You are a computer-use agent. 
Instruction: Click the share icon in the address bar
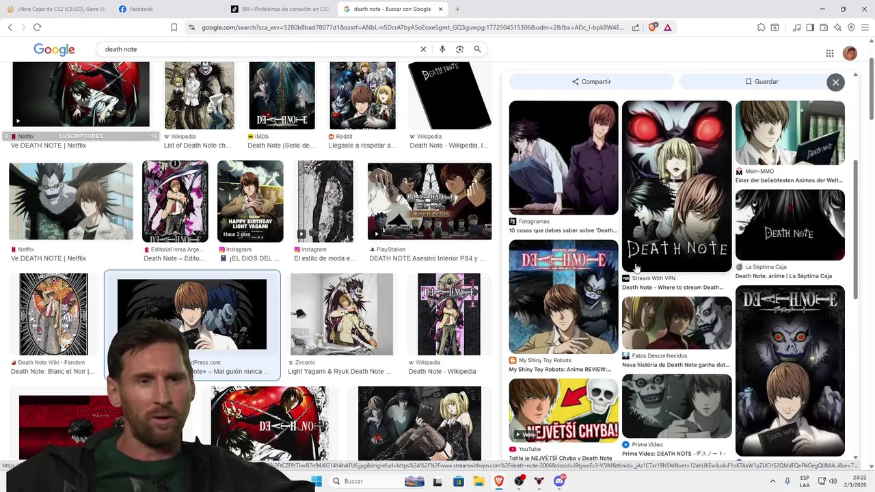(x=636, y=27)
